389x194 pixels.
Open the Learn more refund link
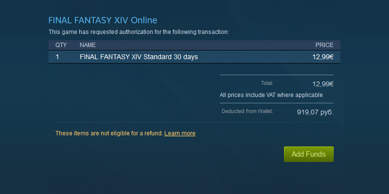pyautogui.click(x=180, y=133)
